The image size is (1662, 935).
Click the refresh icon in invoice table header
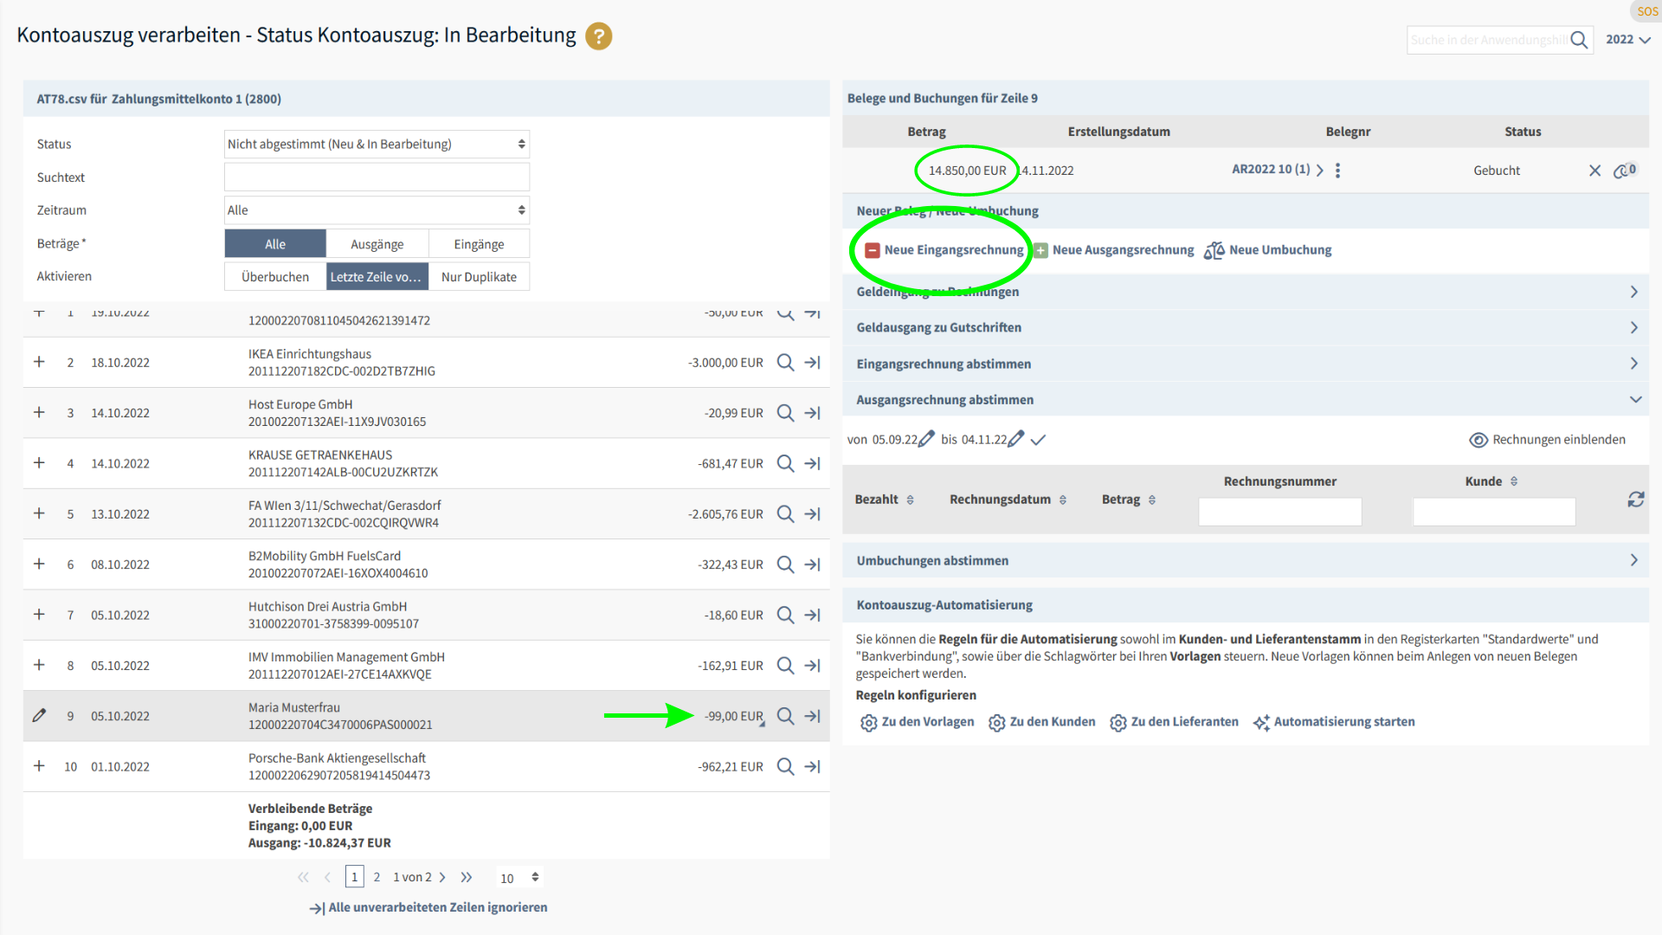(1635, 500)
